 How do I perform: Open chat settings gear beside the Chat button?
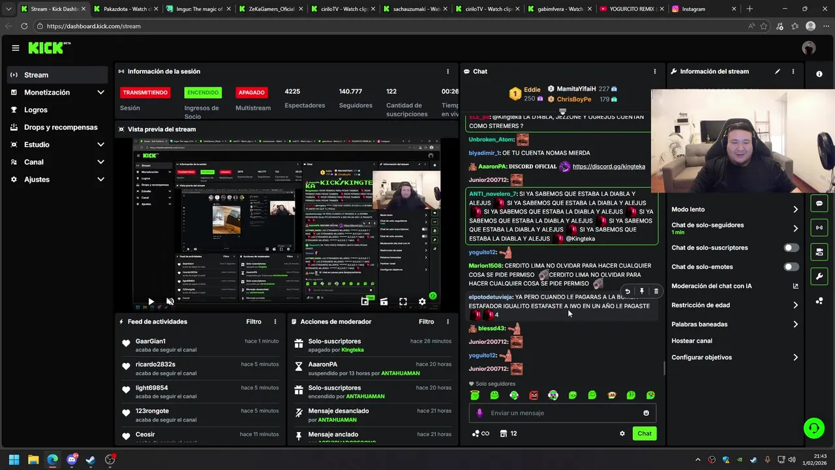(622, 433)
